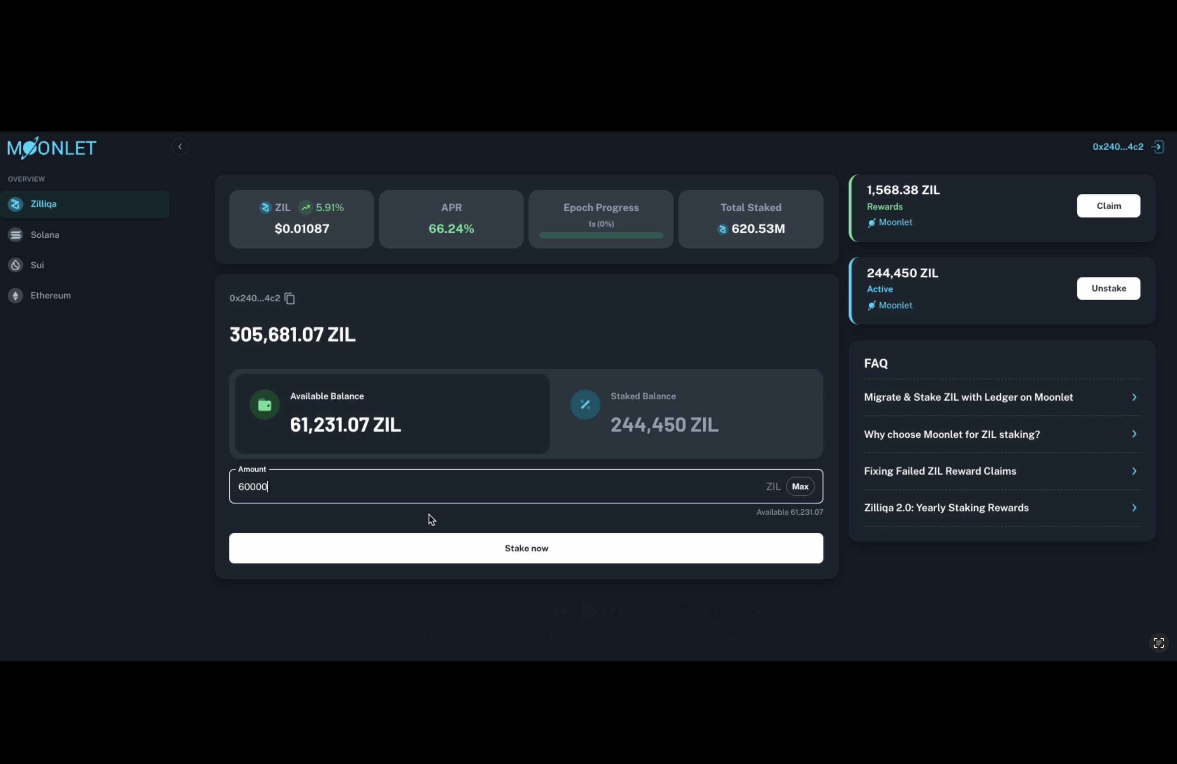Click the Epoch Progress bar
Image resolution: width=1177 pixels, height=764 pixels.
[x=601, y=236]
